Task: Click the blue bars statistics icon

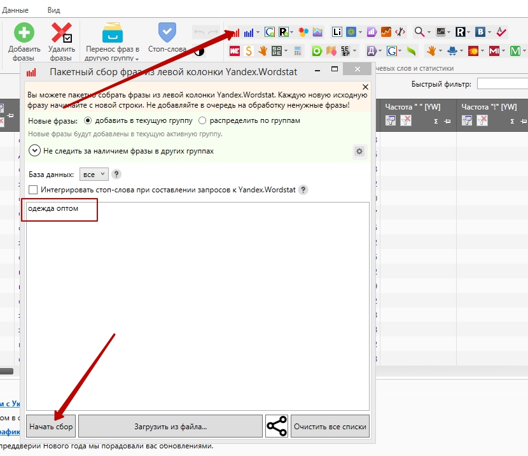Action: point(249,32)
